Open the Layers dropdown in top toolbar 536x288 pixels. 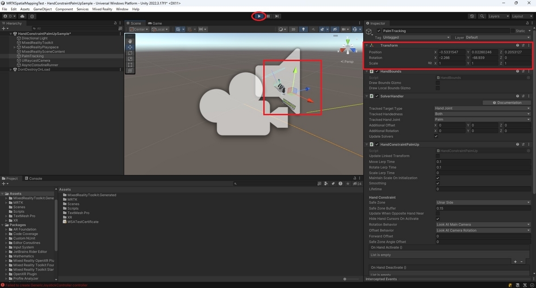tap(498, 16)
